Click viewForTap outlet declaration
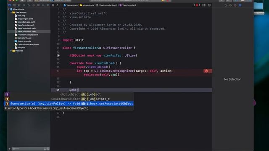This screenshot has width=269, height=151. [103, 56]
